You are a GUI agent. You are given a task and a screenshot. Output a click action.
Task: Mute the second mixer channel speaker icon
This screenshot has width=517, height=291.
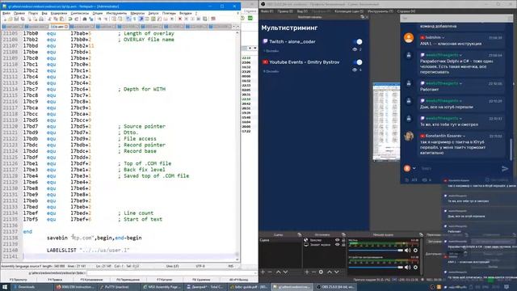[x=408, y=268]
